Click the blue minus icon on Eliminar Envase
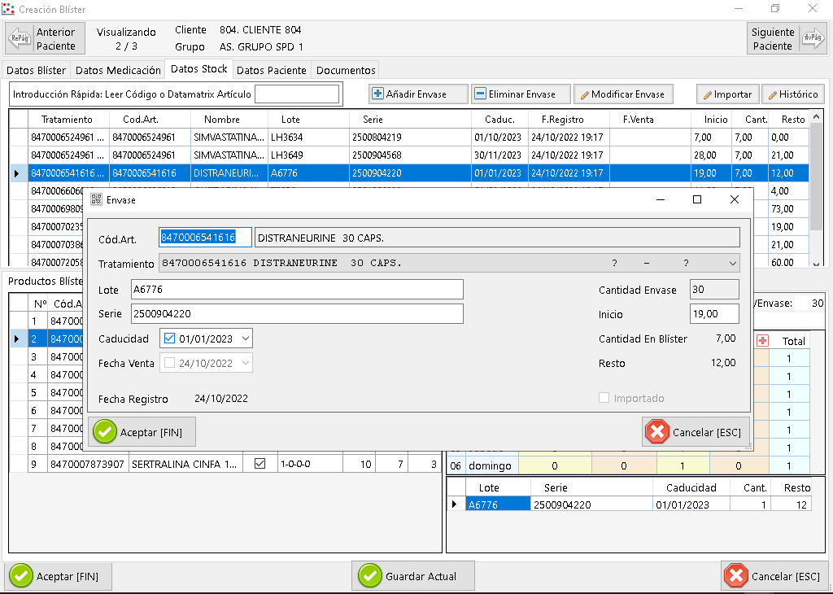The image size is (833, 594). pos(480,94)
